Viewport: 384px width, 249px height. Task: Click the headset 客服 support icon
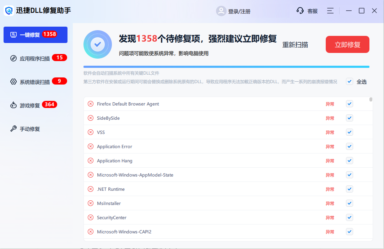(x=300, y=11)
